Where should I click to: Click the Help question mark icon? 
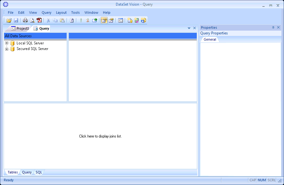click(x=72, y=20)
